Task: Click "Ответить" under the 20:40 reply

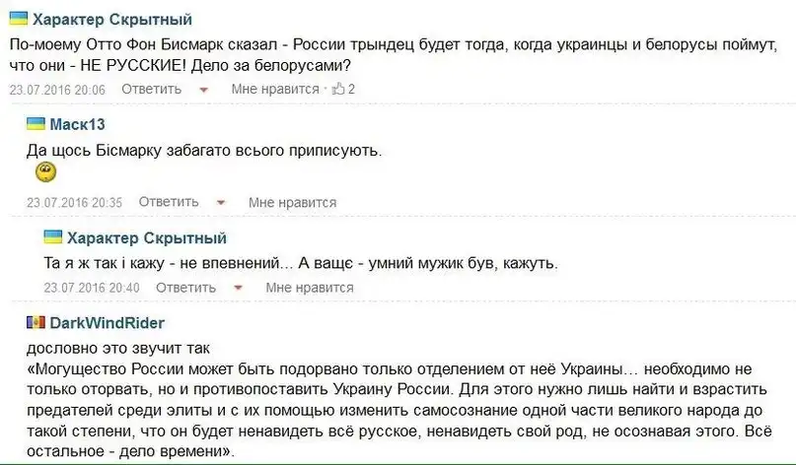Action: (x=185, y=288)
